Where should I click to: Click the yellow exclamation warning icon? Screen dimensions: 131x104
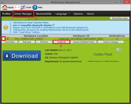click(x=6, y=27)
